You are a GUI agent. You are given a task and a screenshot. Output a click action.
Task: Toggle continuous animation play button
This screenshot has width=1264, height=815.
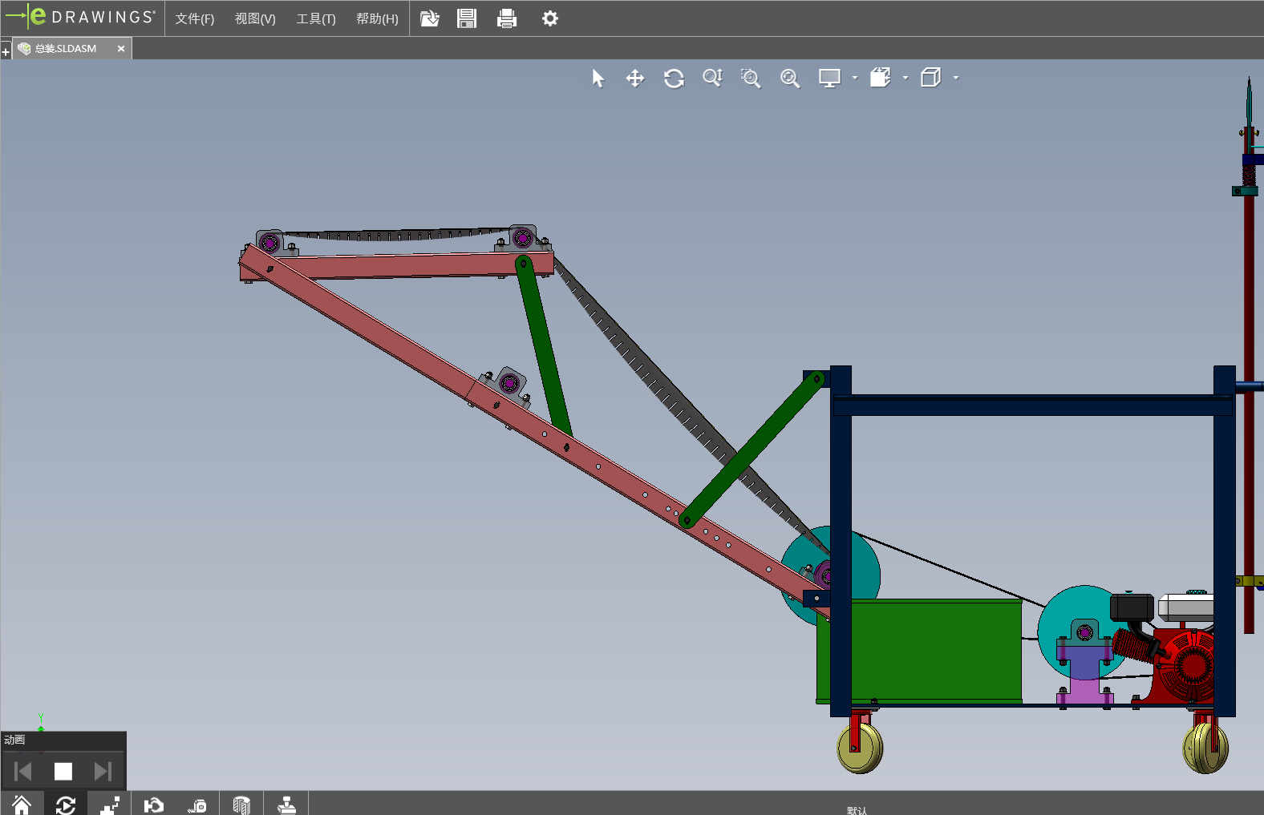point(66,805)
